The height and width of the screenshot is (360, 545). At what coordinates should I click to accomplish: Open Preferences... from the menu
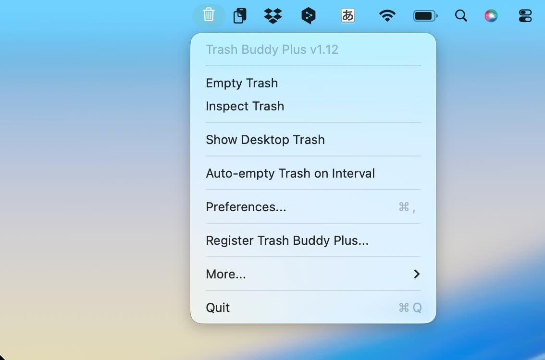[313, 207]
